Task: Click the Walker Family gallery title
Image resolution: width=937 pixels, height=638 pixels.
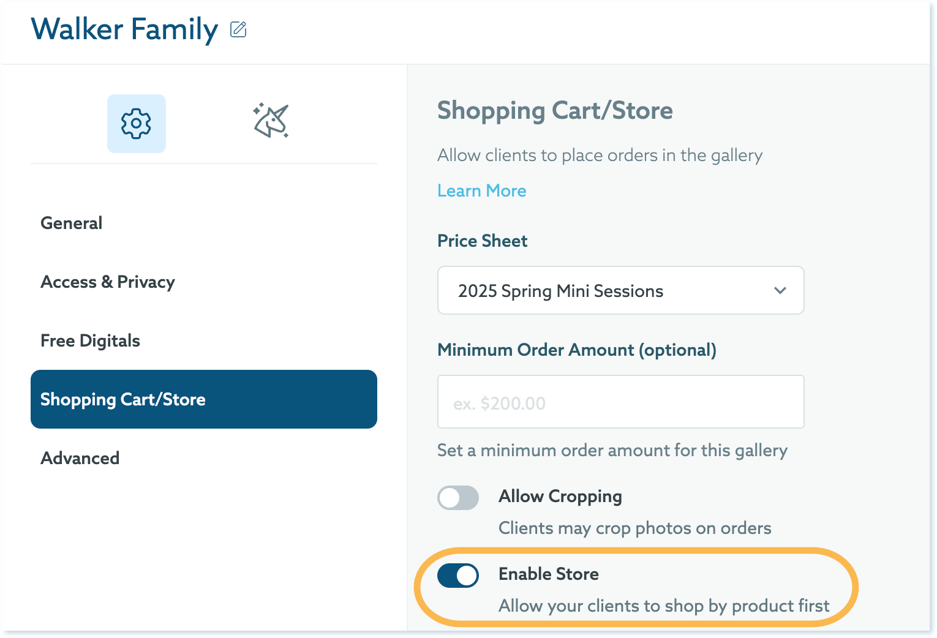Action: (x=124, y=29)
